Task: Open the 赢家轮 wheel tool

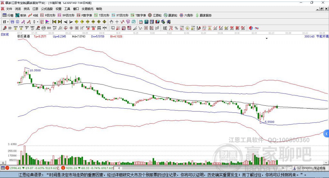Action: click(x=171, y=15)
